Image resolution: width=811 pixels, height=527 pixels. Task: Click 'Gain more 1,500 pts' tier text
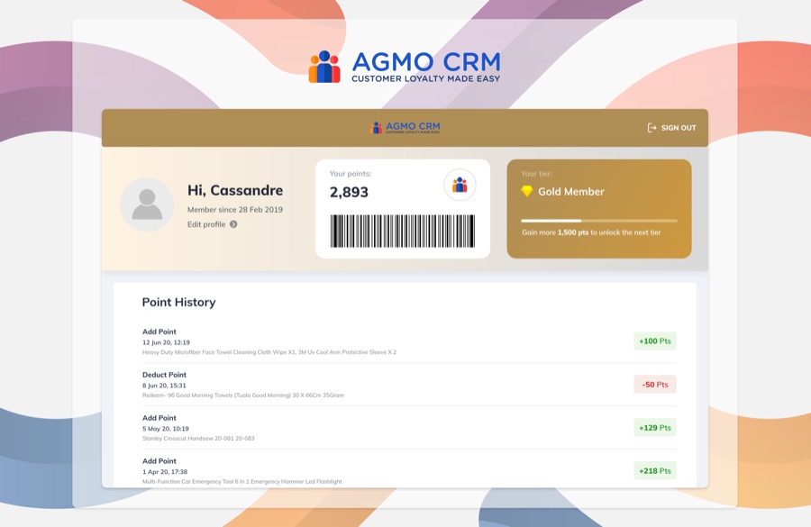click(x=591, y=232)
